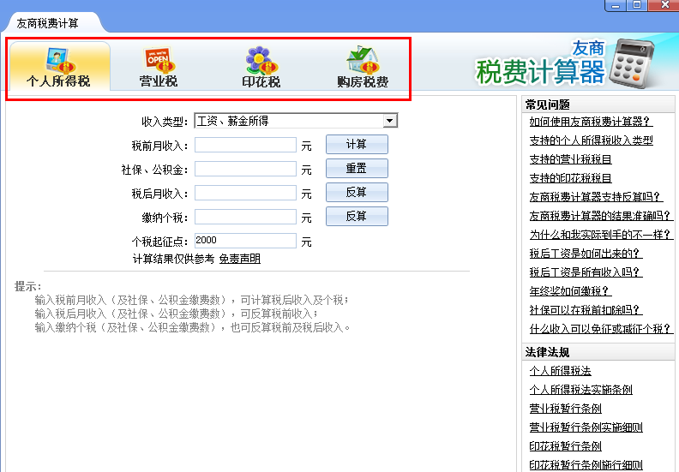The width and height of the screenshot is (679, 472).
Task: Click 反算 button beside 税后月收入
Action: 357,193
